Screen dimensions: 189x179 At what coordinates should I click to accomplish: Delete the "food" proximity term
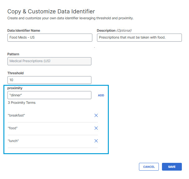click(x=96, y=128)
